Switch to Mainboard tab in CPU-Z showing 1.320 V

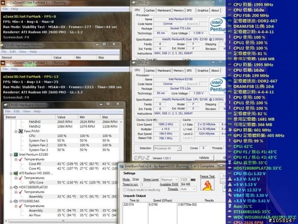pos(164,70)
